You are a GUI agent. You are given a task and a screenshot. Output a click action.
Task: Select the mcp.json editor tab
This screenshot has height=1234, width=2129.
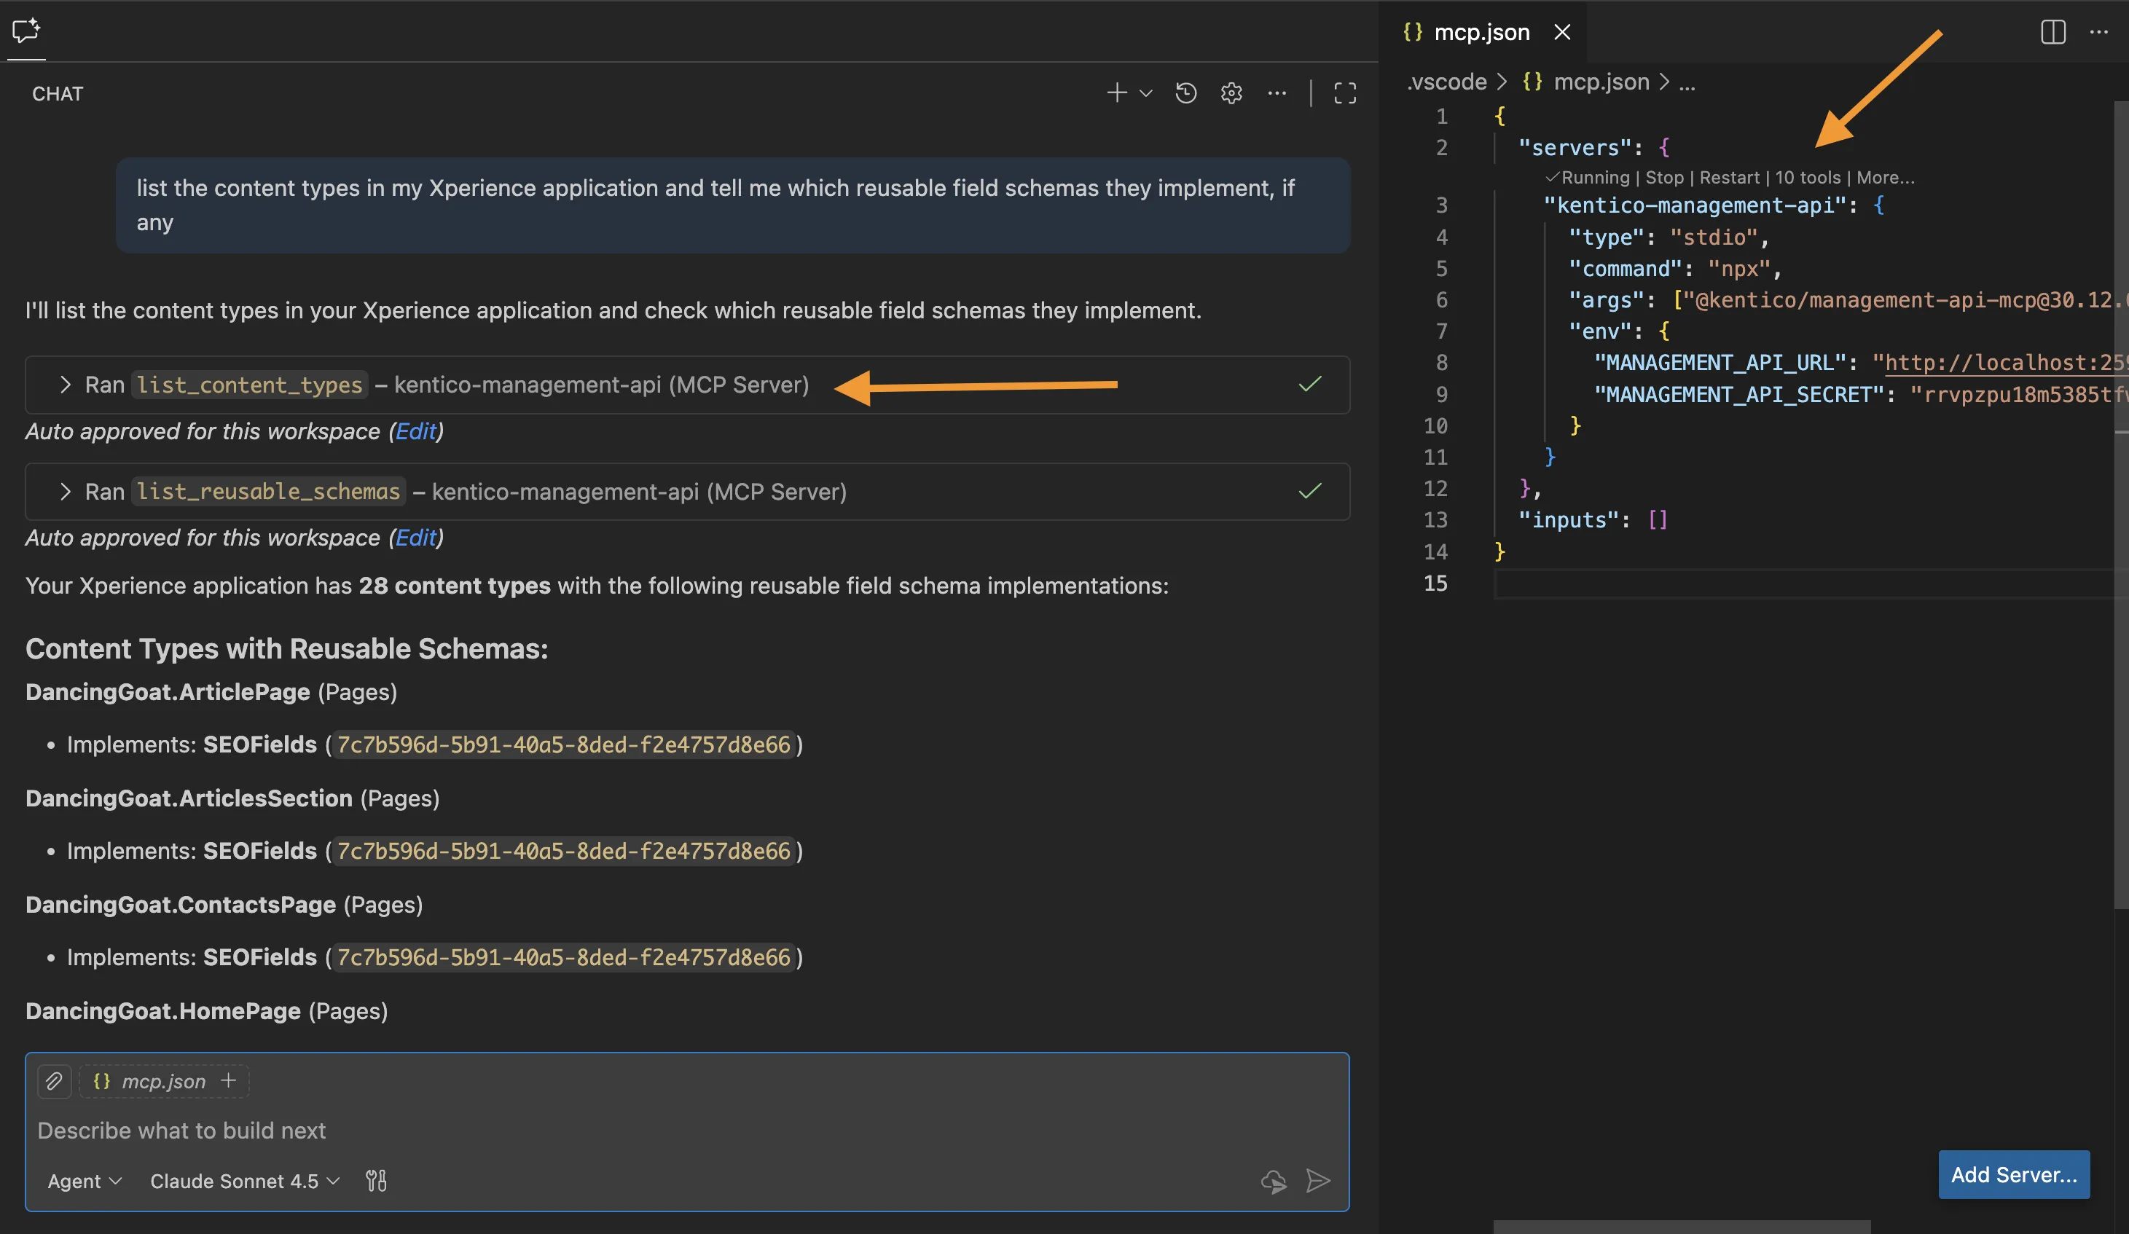1481,32
